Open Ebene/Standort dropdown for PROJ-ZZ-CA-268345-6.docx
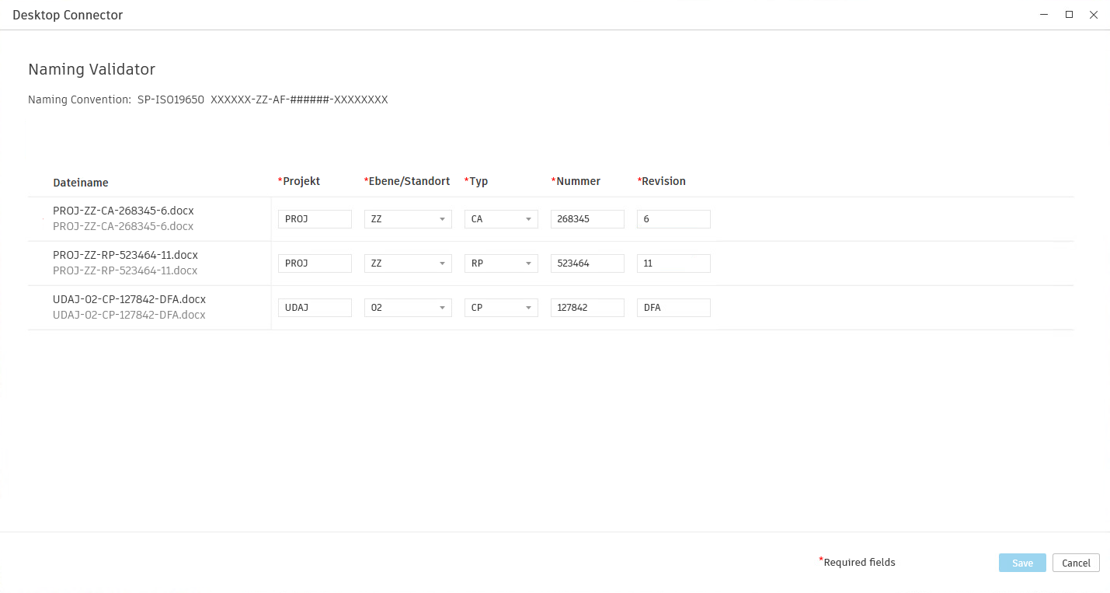This screenshot has height=593, width=1110. (x=408, y=219)
